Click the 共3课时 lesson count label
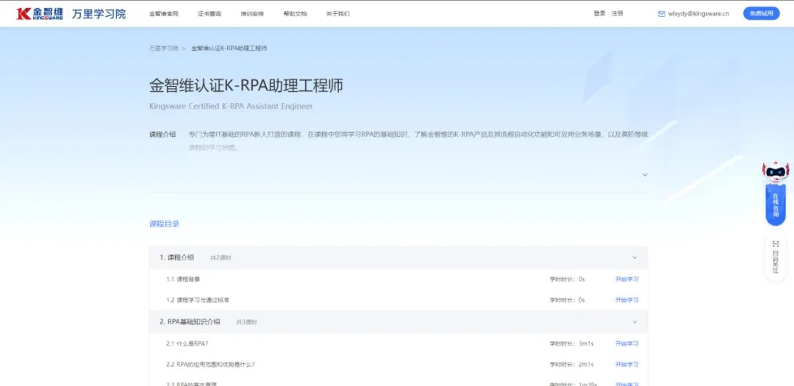Viewport: 794px width, 386px height. tap(246, 322)
